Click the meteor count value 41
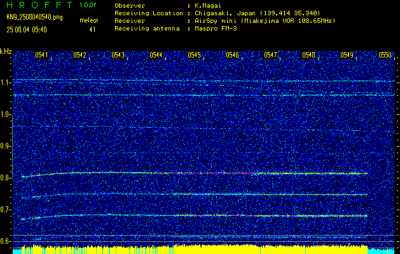The width and height of the screenshot is (400, 254). [92, 30]
